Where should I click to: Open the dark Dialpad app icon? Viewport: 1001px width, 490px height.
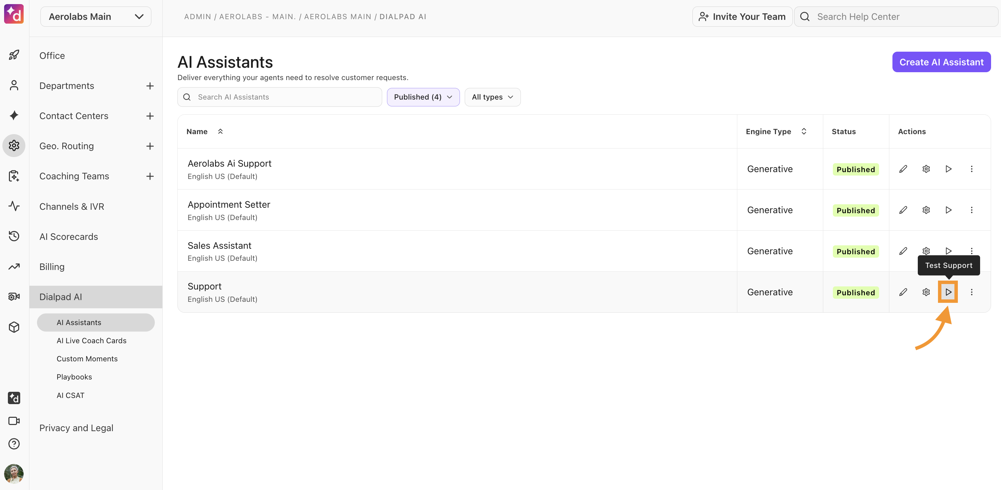click(x=14, y=398)
